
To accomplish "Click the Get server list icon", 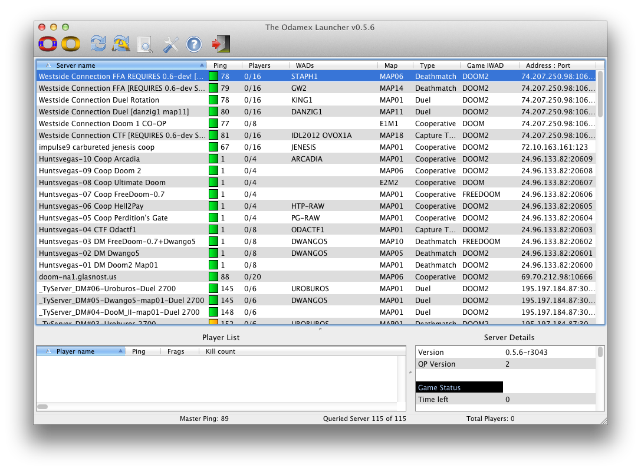I will 121,44.
